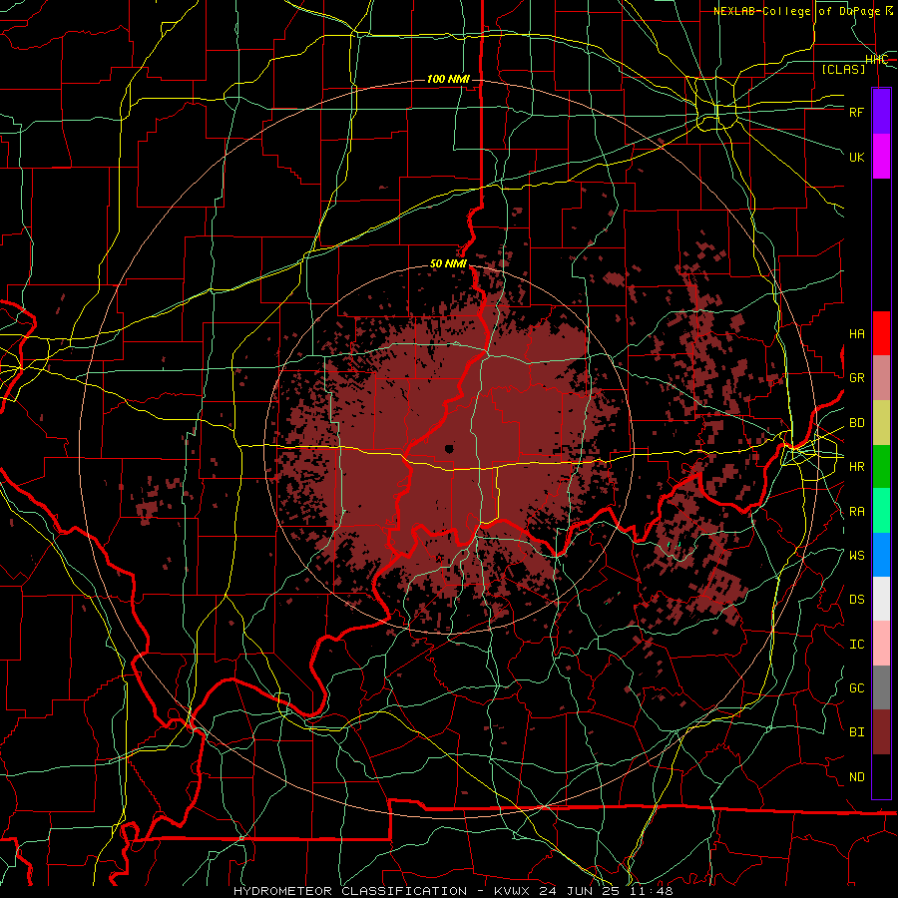Click the magenta UK color swatch in legend
Screen dimensions: 898x898
tap(881, 157)
